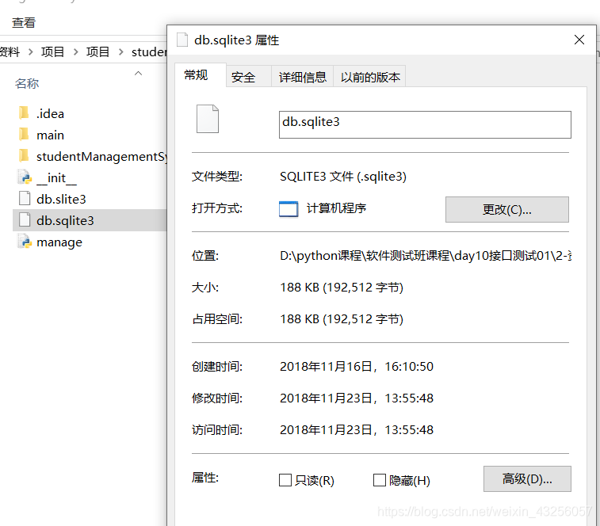Select the main folder name
600x526 pixels.
pyautogui.click(x=50, y=135)
